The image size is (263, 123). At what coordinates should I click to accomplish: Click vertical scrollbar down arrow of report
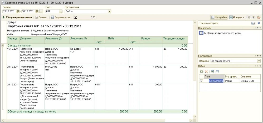(194, 116)
